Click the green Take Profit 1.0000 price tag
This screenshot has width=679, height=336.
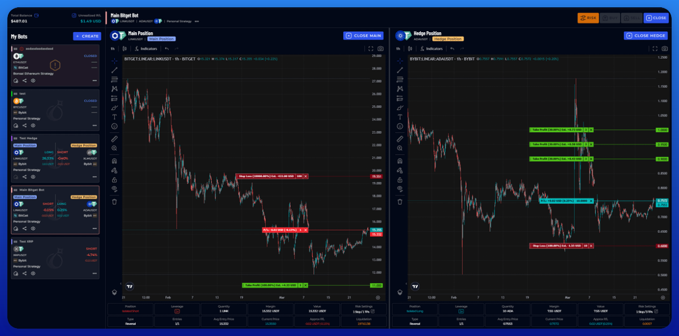[x=662, y=130]
